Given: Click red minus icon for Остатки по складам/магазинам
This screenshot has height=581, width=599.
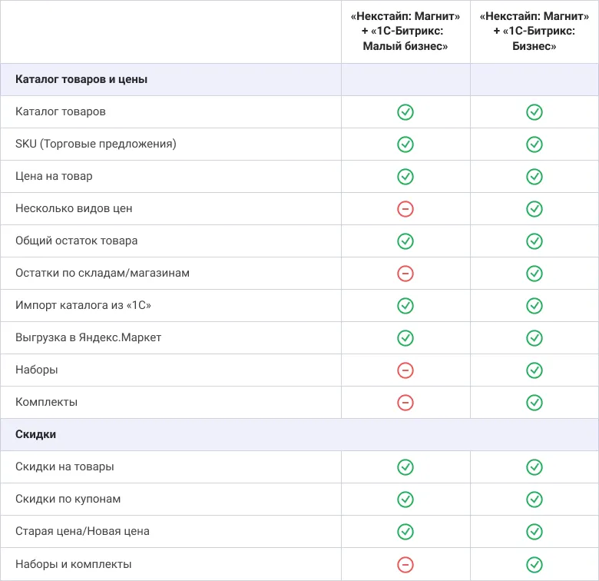Looking at the screenshot, I should [x=405, y=274].
